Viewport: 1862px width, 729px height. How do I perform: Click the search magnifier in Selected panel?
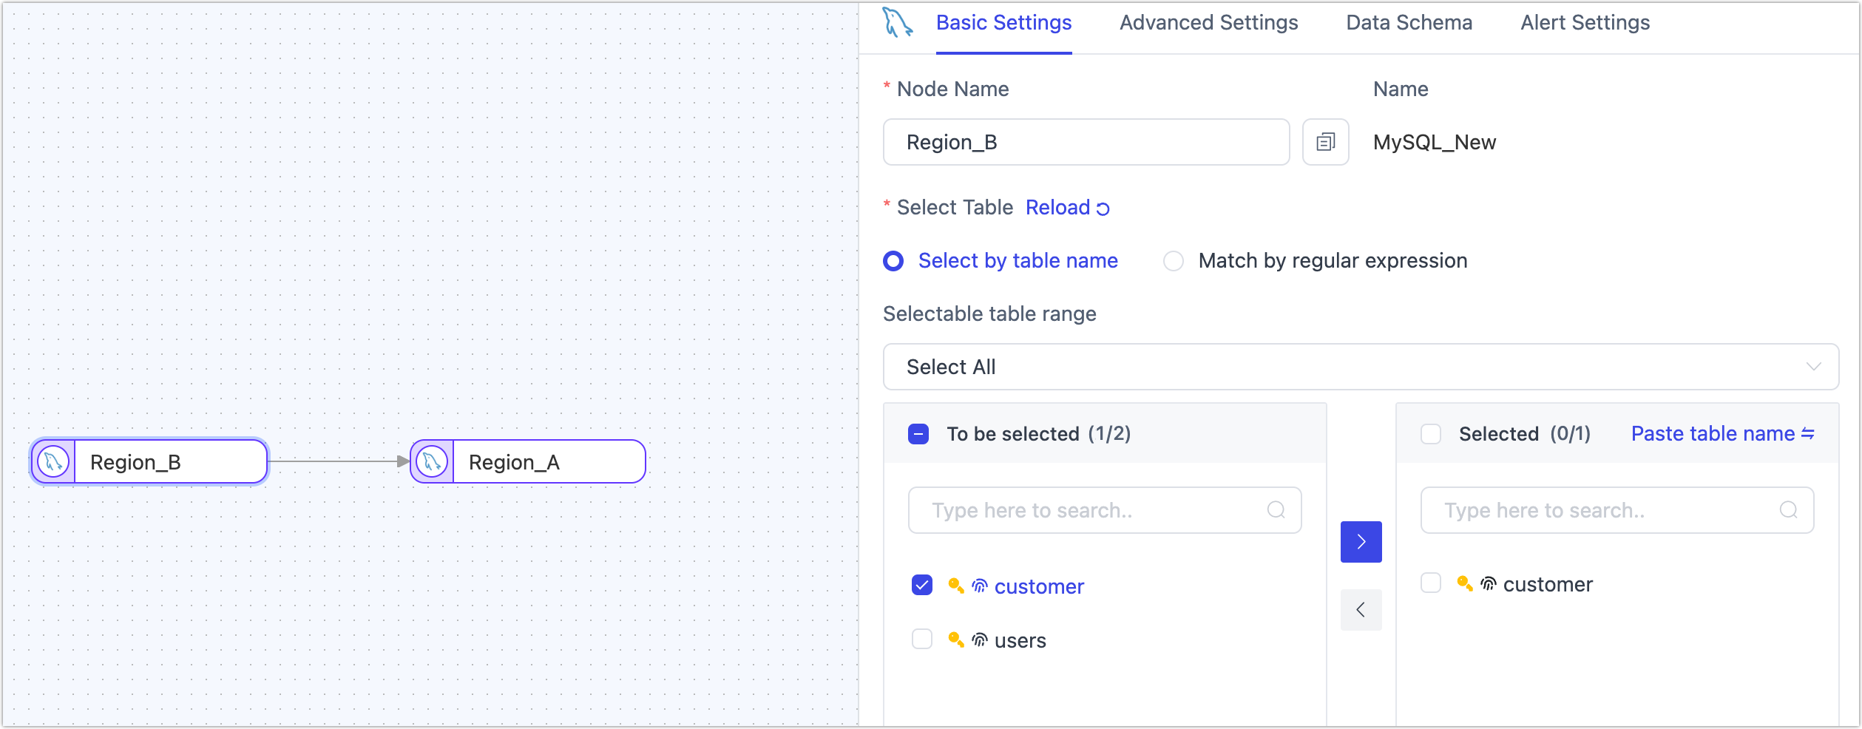(x=1789, y=509)
